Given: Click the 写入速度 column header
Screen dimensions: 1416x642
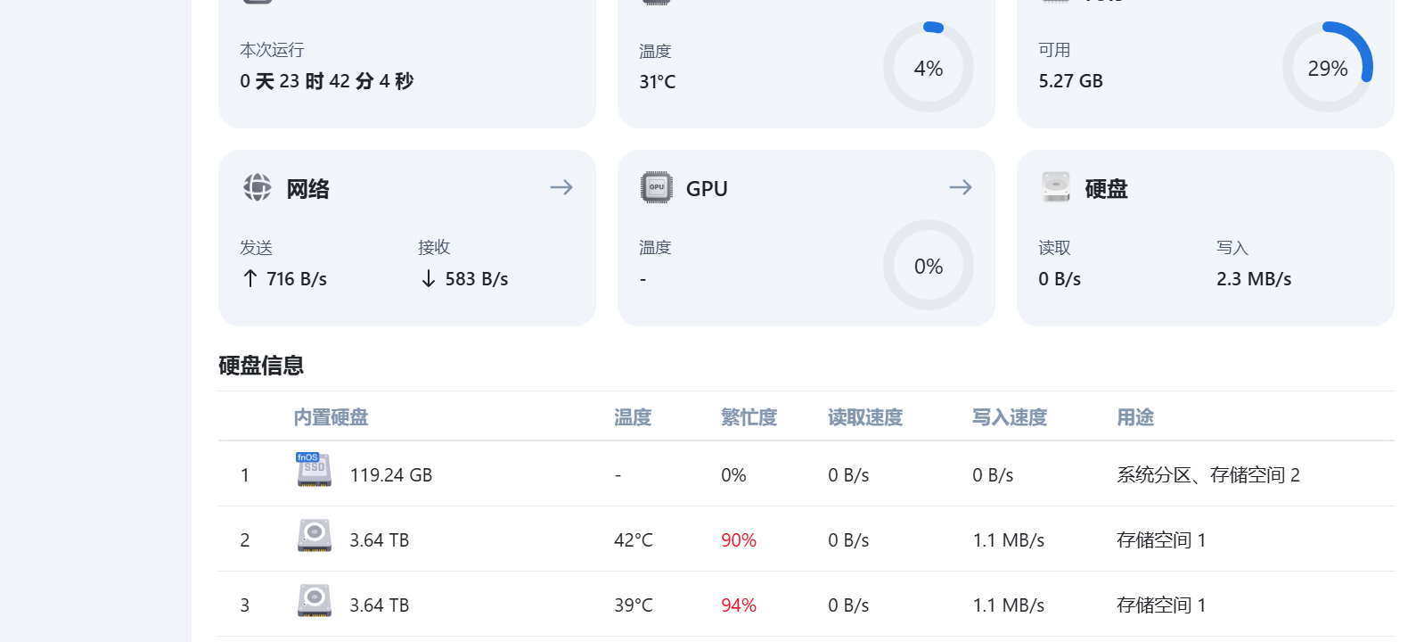Looking at the screenshot, I should [1010, 417].
